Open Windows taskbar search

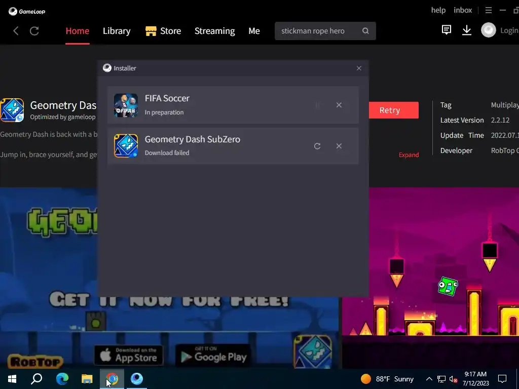tap(36, 379)
